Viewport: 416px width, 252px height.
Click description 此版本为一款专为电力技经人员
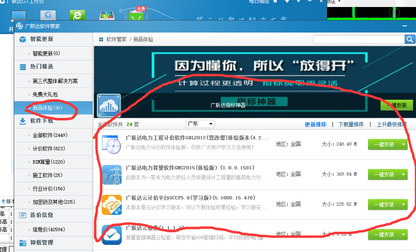197,178
